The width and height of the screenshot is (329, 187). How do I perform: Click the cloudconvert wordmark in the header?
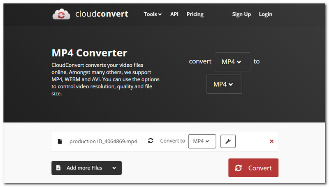coord(102,14)
